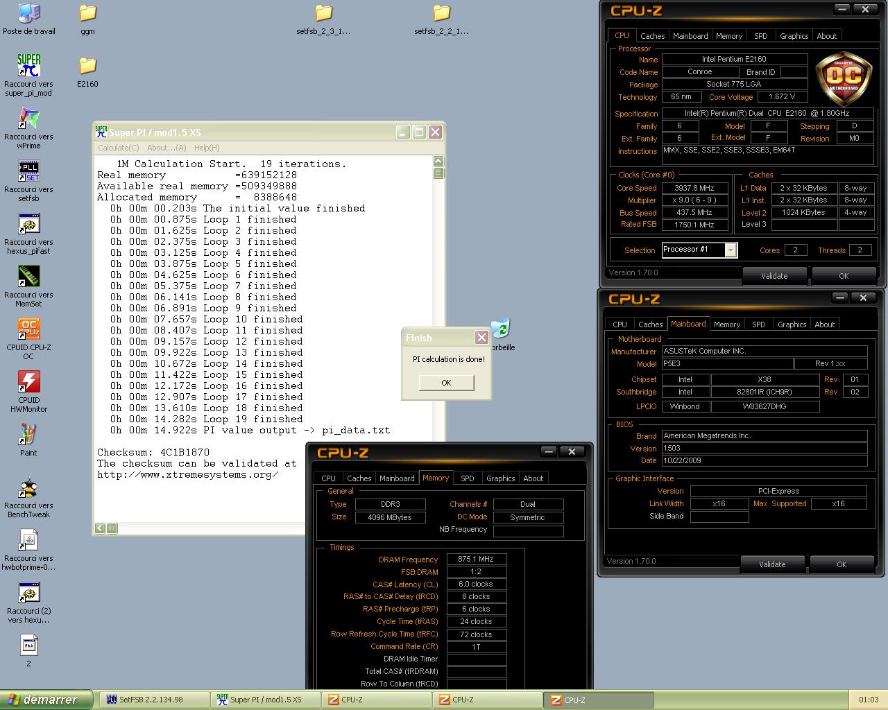This screenshot has width=888, height=710.
Task: Open the démarrer start button
Action: pyautogui.click(x=46, y=700)
